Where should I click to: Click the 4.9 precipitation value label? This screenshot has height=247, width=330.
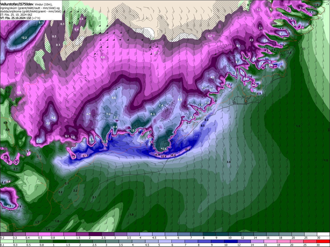tap(180, 100)
